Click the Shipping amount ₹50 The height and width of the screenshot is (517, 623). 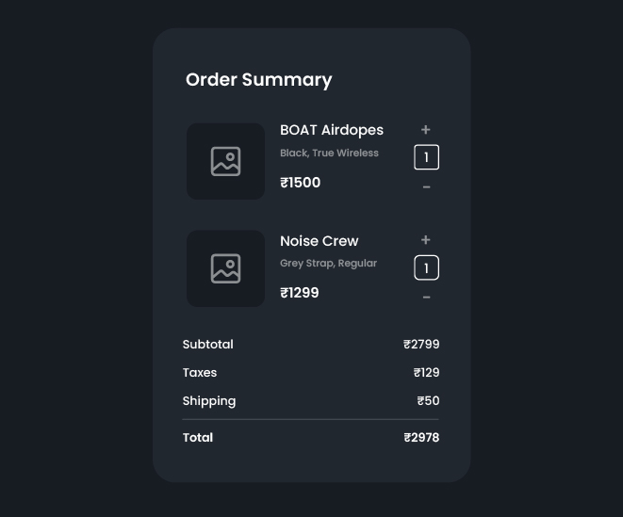point(428,401)
